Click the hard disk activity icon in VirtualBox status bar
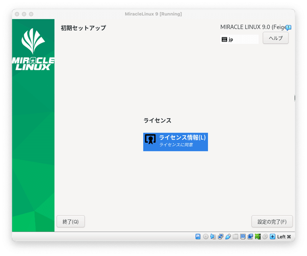Image resolution: width=307 pixels, height=256 pixels. tap(198, 236)
